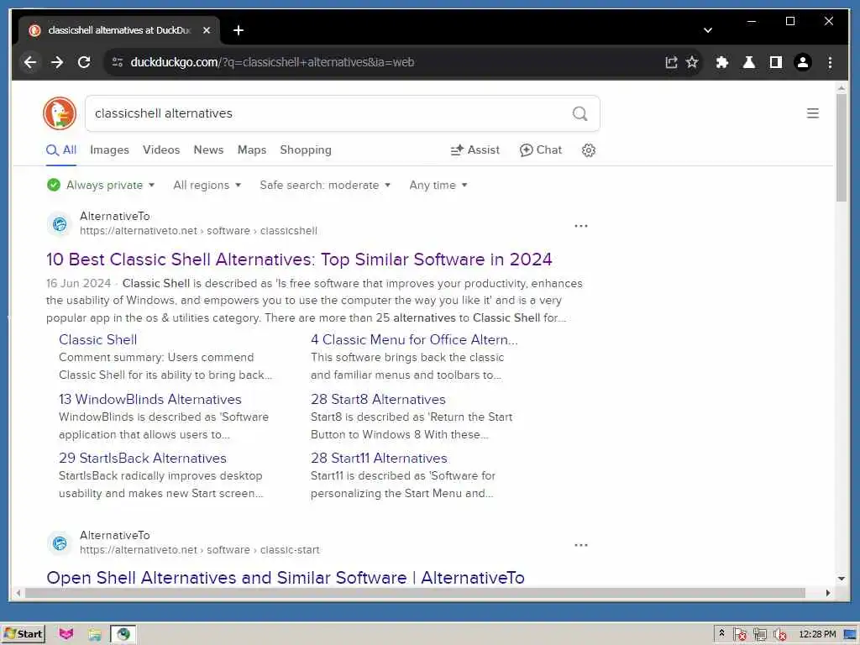Go forward with the browser forward arrow
The height and width of the screenshot is (645, 860).
(57, 62)
